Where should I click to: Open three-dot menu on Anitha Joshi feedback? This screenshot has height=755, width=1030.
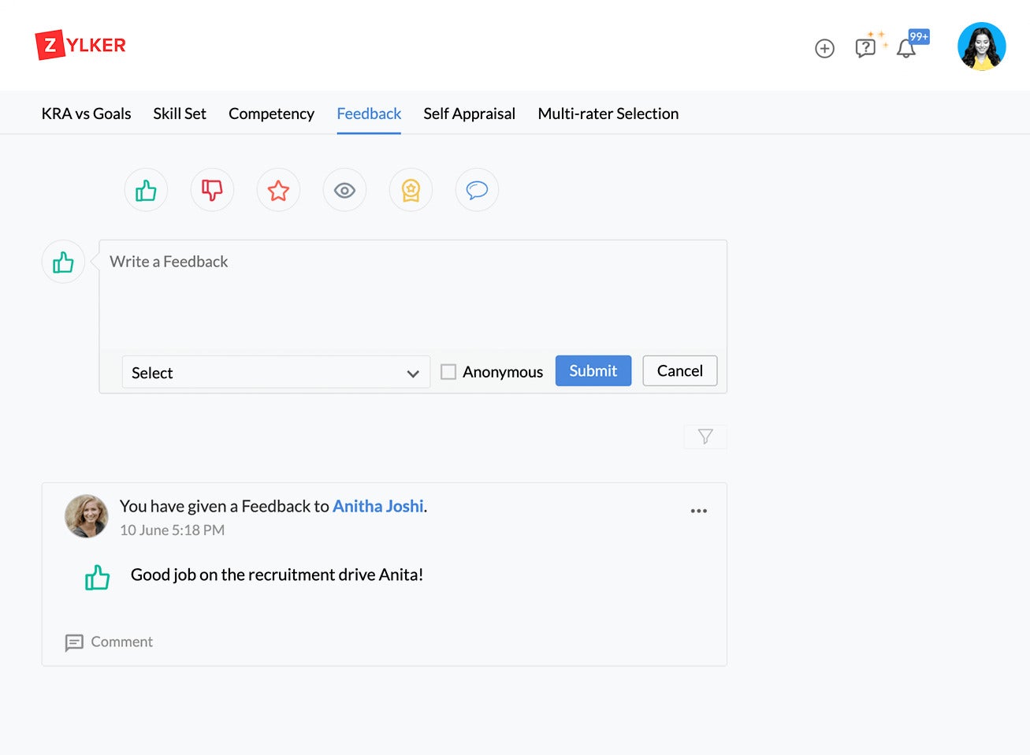tap(698, 511)
